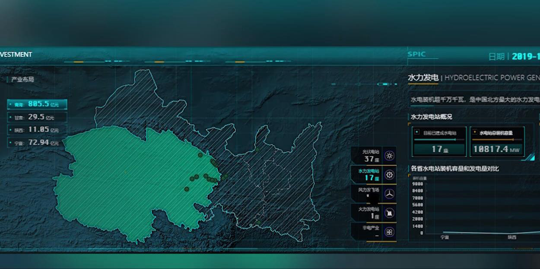Viewport: 540px width, 269px height.
Task: Select the wind farm turbine icon
Action: pyautogui.click(x=389, y=194)
